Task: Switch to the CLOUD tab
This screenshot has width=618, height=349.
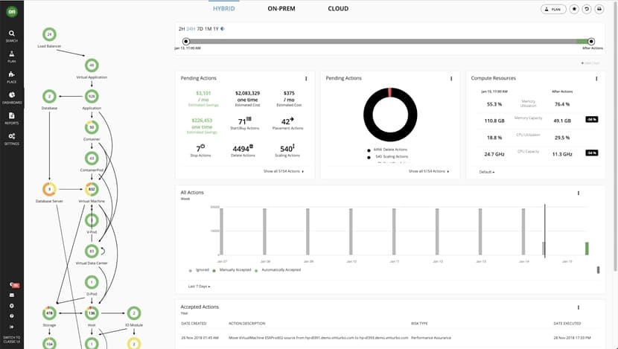Action: pos(338,9)
